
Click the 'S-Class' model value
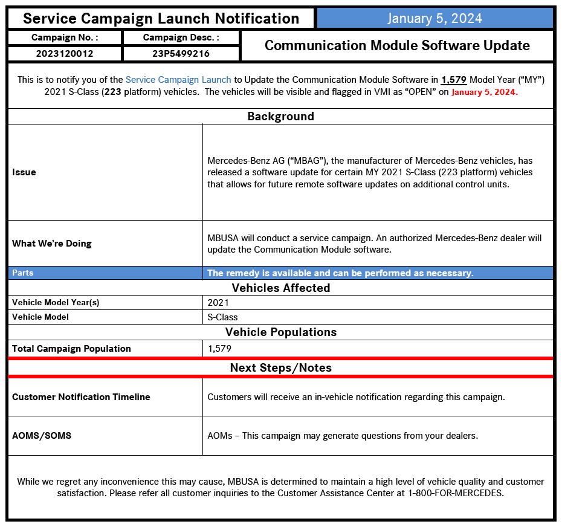(222, 317)
